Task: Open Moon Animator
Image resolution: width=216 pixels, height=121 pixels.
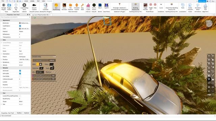Action: tap(64, 7)
